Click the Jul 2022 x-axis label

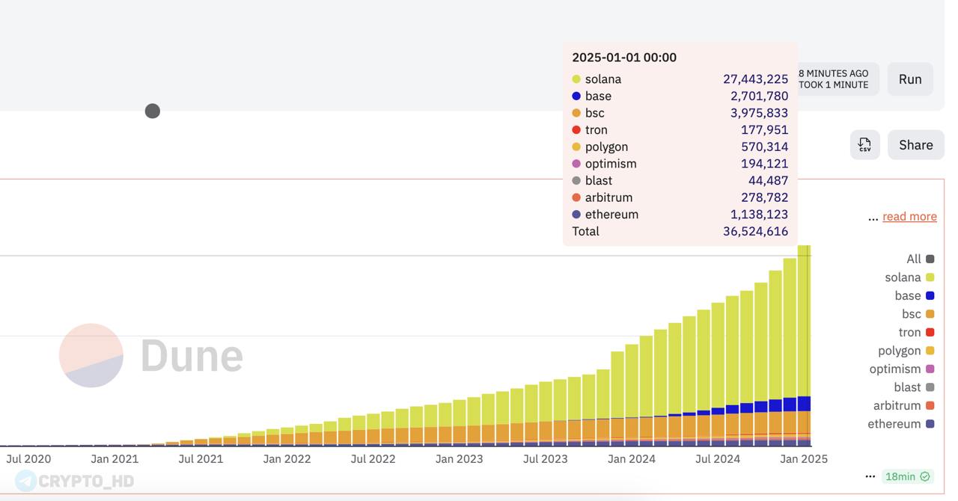click(373, 459)
